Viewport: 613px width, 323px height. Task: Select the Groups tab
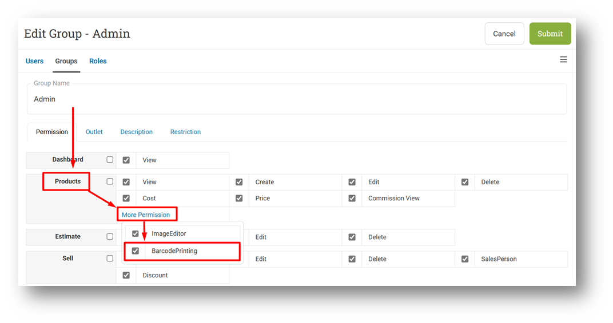click(x=66, y=61)
